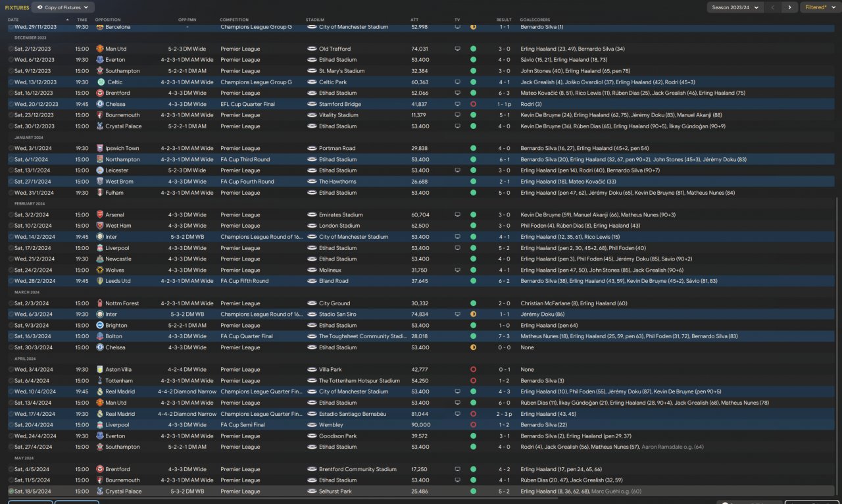Sort by the Stadium column header
Screen dimensions: 842x504
click(315, 20)
